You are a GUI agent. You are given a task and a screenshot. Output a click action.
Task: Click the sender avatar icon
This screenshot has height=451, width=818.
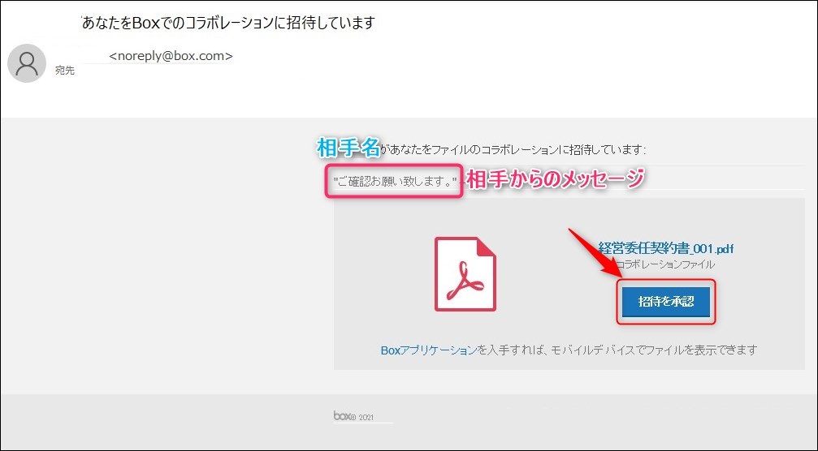[27, 63]
